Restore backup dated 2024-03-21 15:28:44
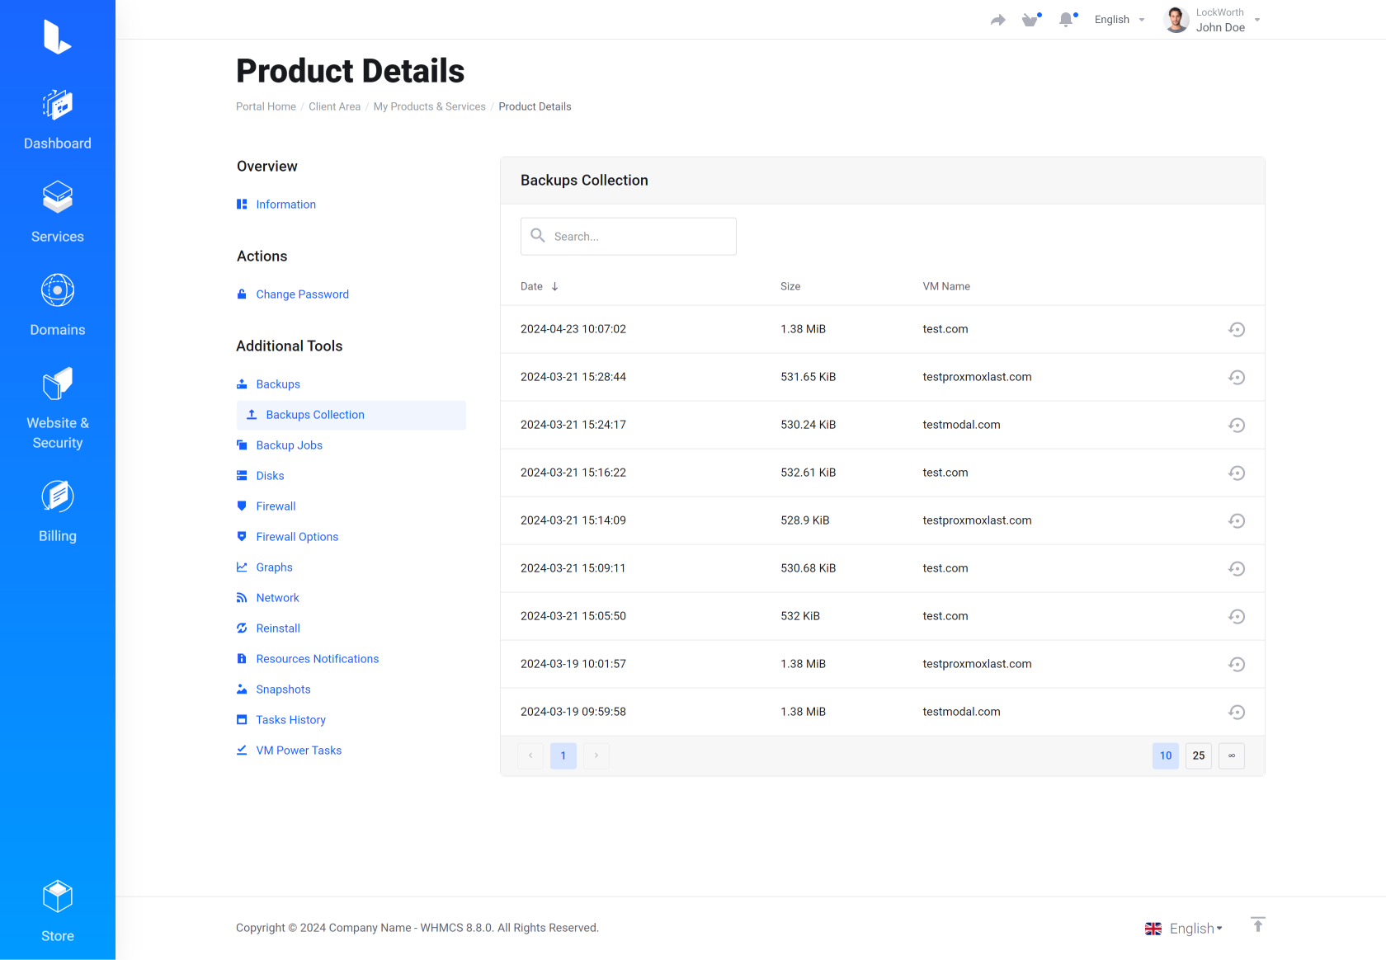 point(1237,377)
